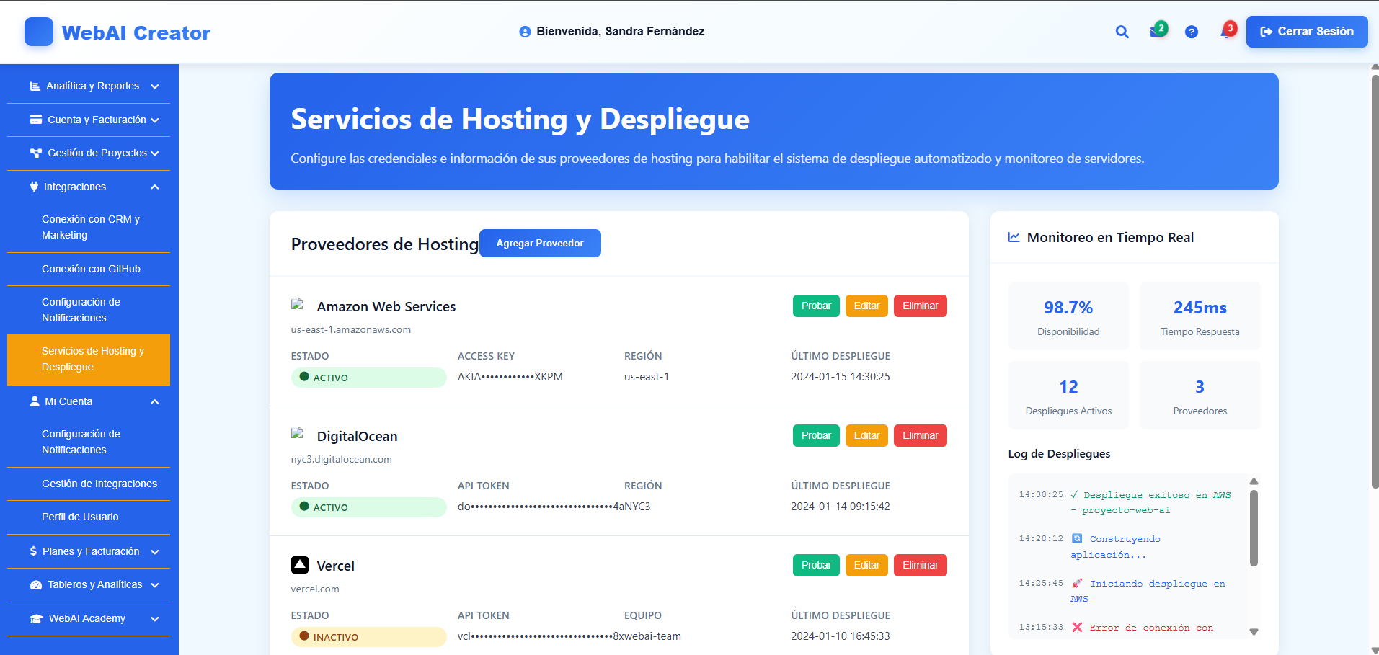Image resolution: width=1379 pixels, height=655 pixels.
Task: Test Vercel with Probar button
Action: coord(816,565)
